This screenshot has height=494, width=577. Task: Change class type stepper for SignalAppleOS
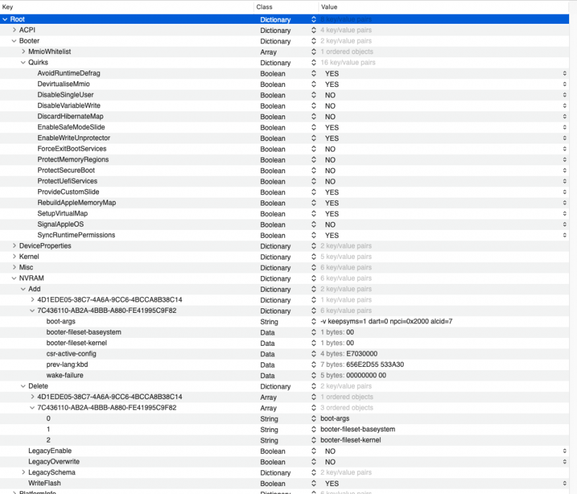tap(313, 225)
